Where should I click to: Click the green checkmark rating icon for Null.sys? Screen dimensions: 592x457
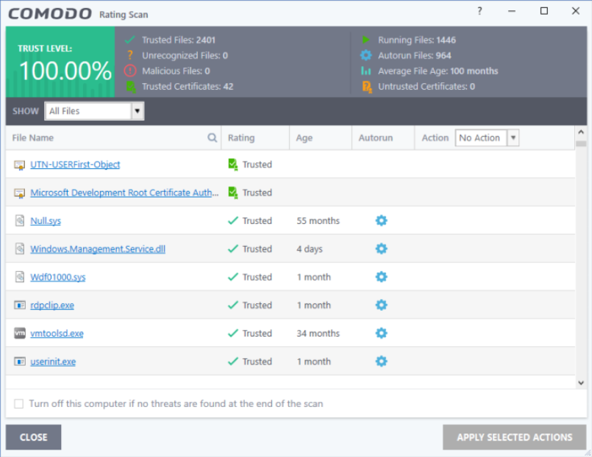[x=233, y=220]
